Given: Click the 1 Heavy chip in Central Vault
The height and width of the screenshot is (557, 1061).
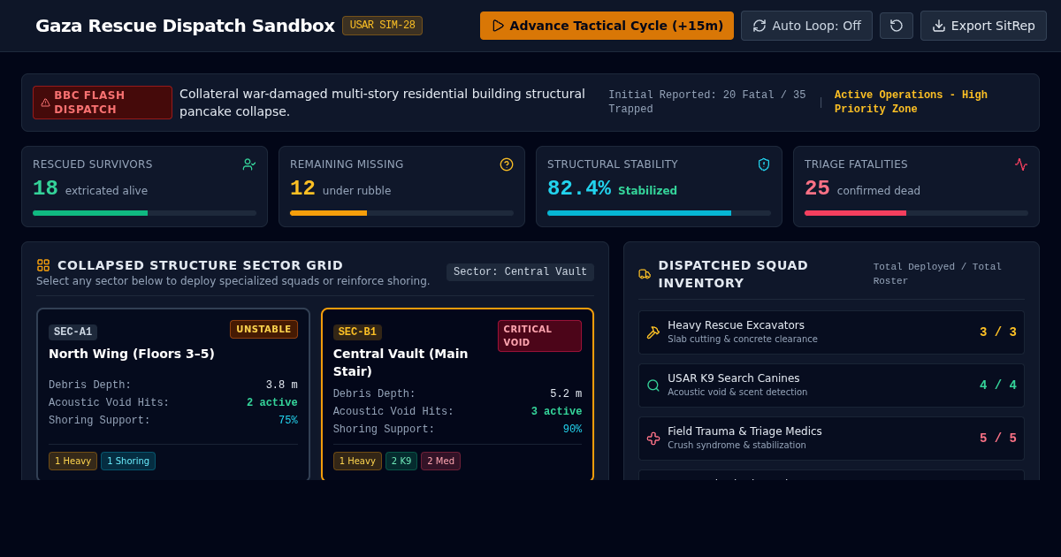Looking at the screenshot, I should (357, 462).
